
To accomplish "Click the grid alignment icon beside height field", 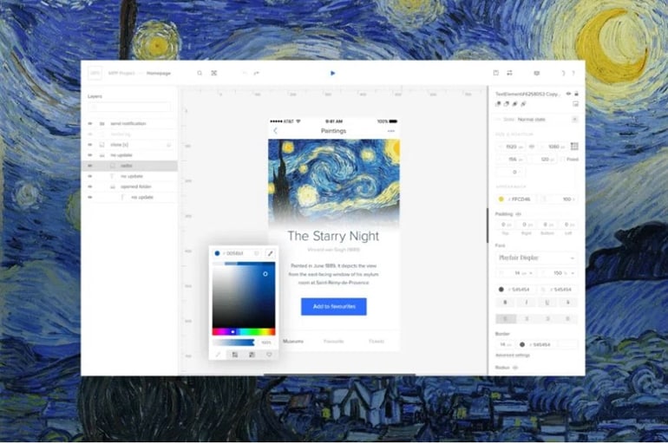I will (x=574, y=147).
